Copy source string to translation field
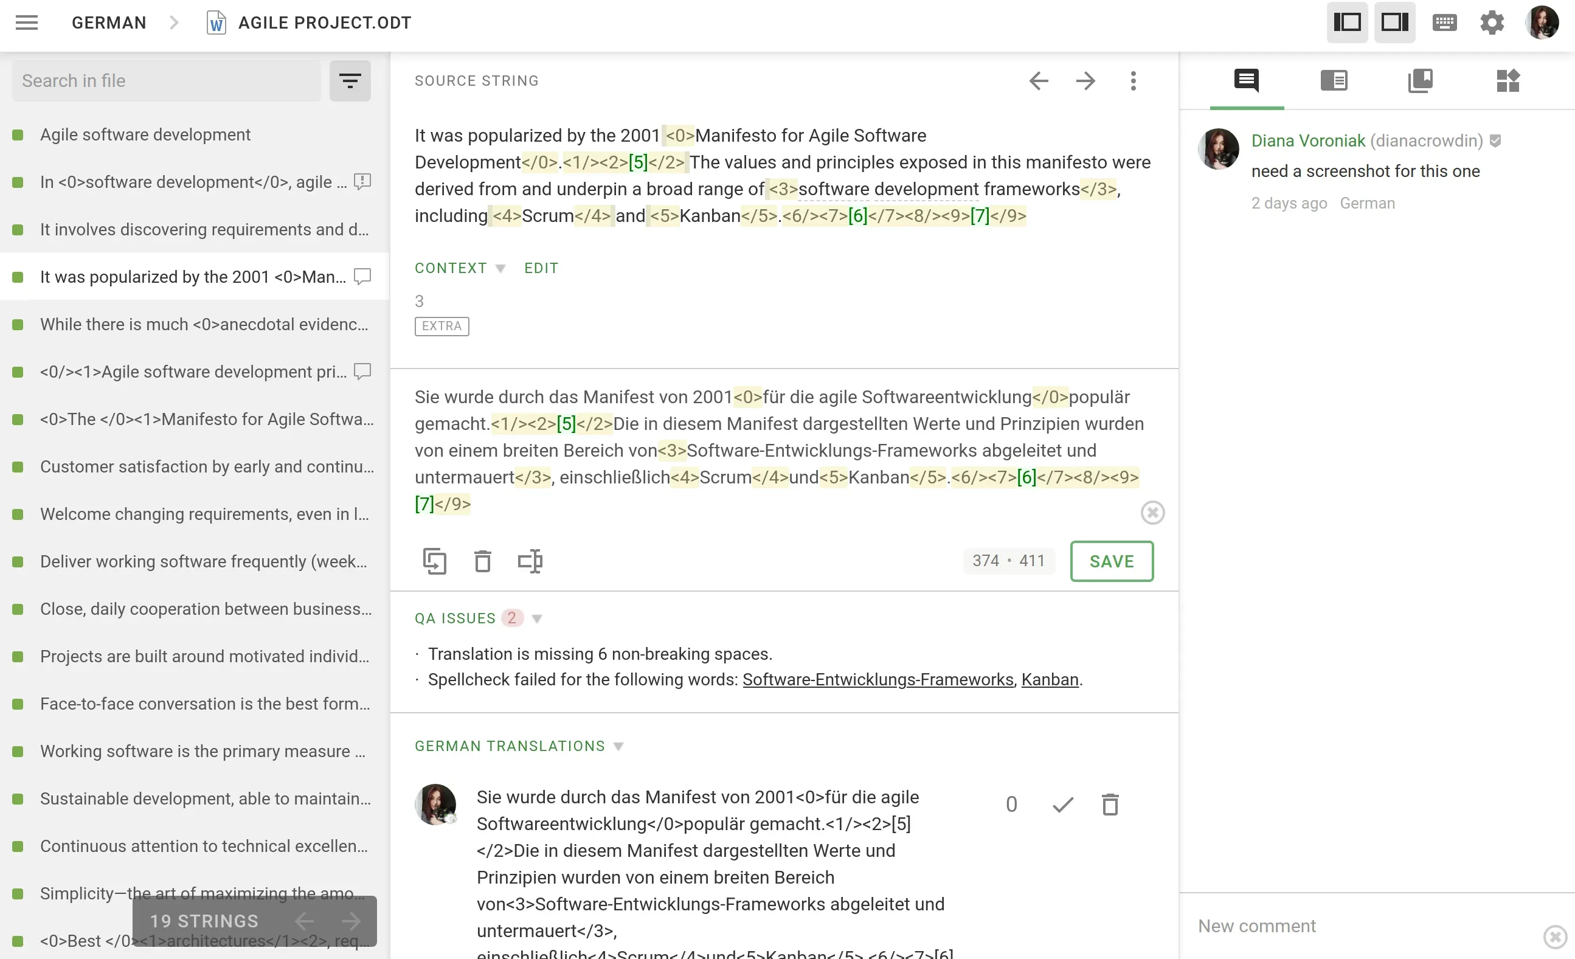This screenshot has width=1575, height=959. 435,561
